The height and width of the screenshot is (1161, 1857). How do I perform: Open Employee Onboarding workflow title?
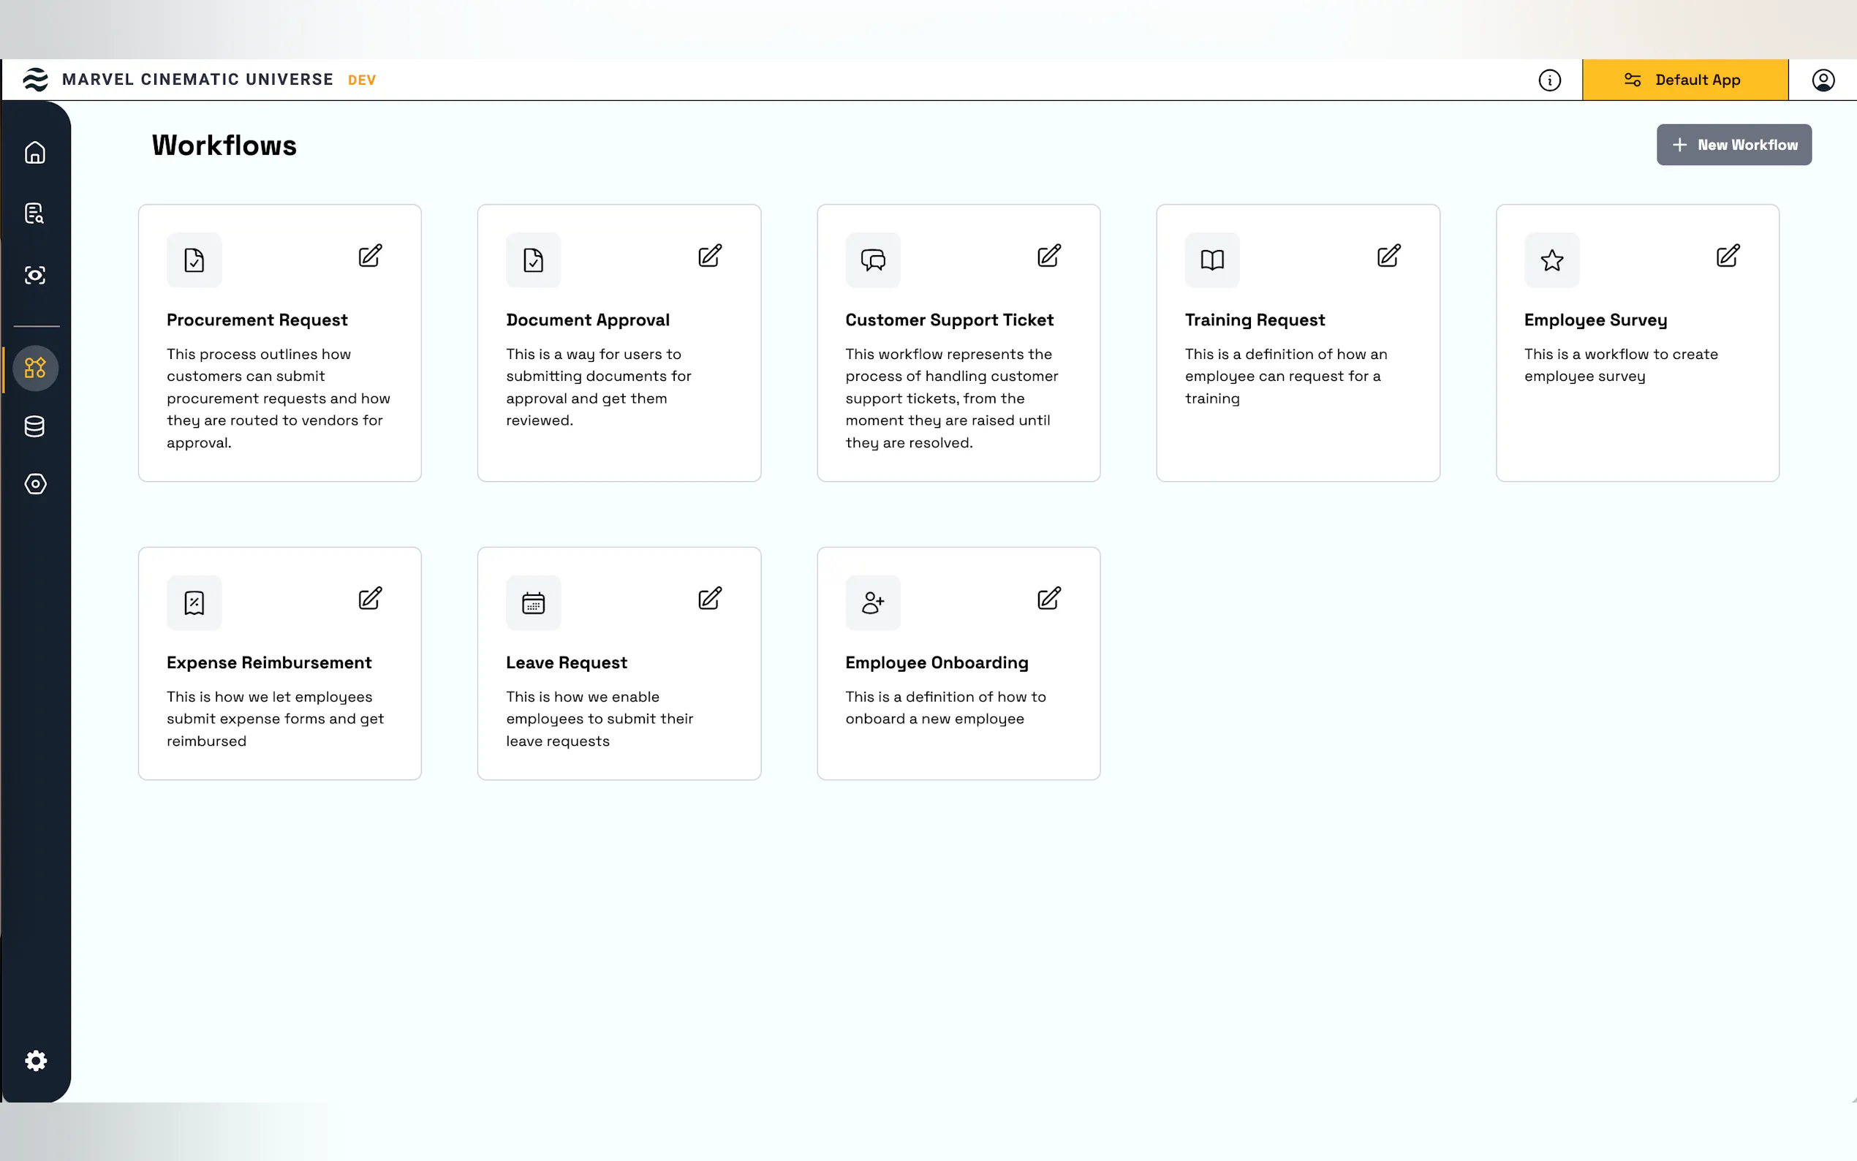(x=936, y=662)
